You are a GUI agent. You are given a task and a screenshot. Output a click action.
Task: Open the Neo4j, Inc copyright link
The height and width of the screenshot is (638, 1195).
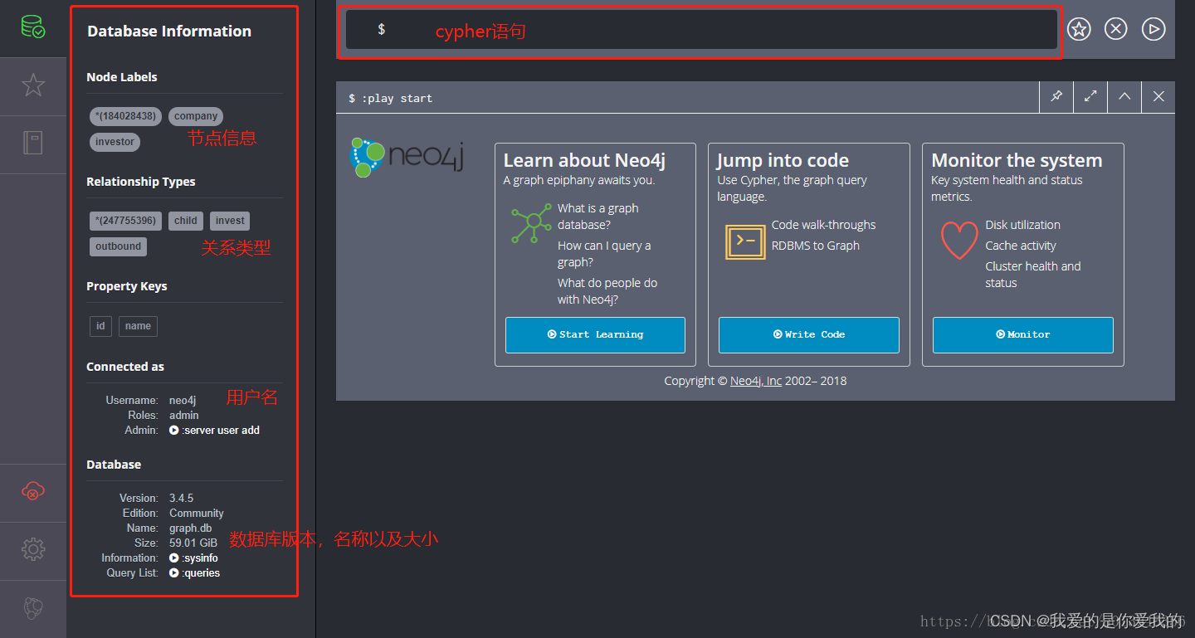[756, 381]
